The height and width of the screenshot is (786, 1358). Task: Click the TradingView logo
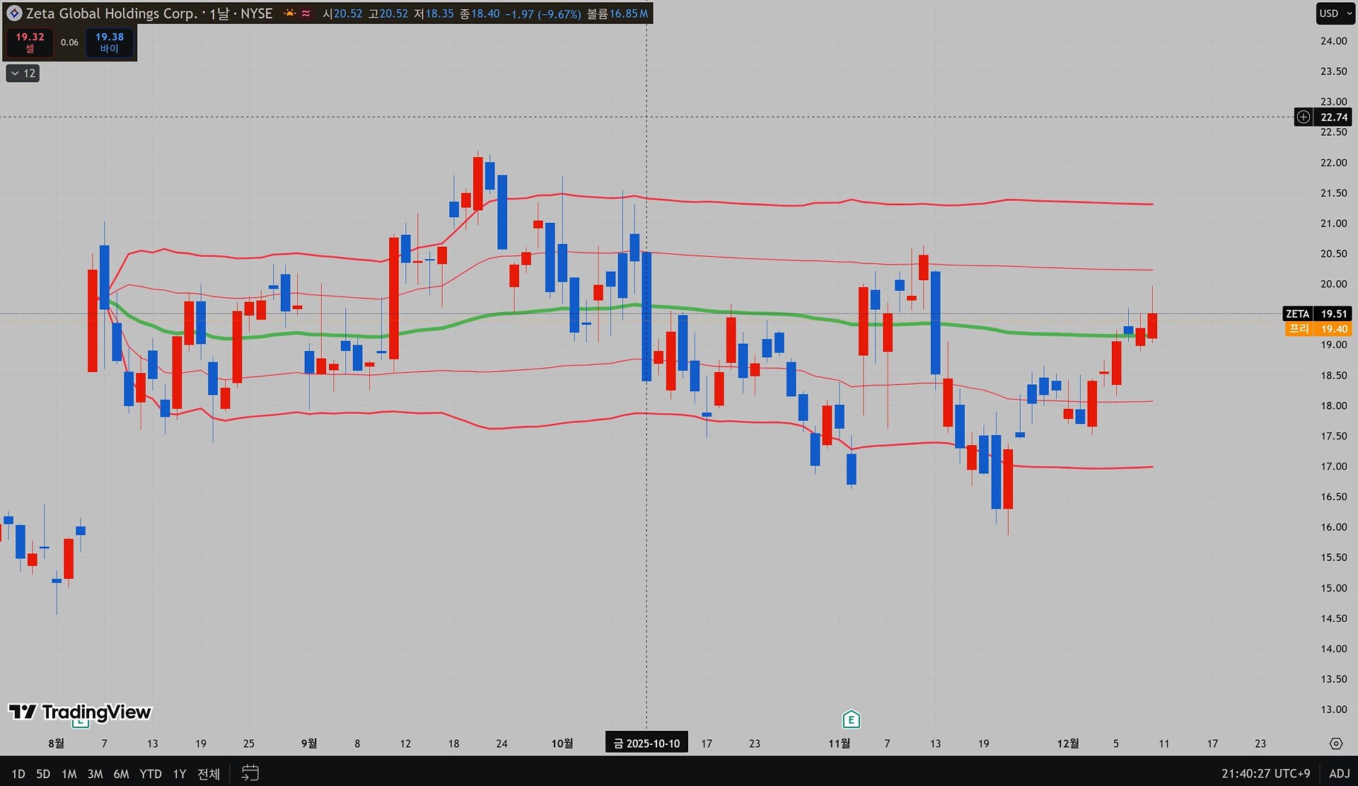click(80, 712)
